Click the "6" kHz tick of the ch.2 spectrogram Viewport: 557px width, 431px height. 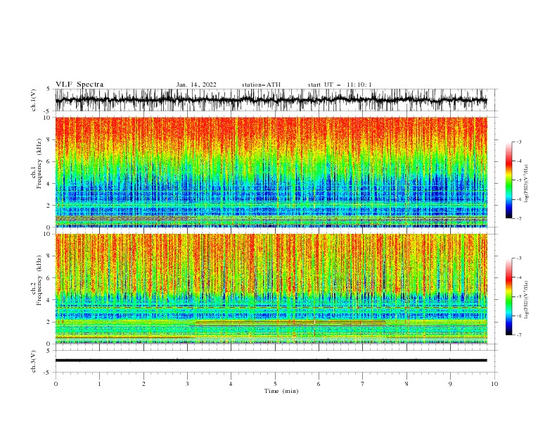[x=50, y=277]
